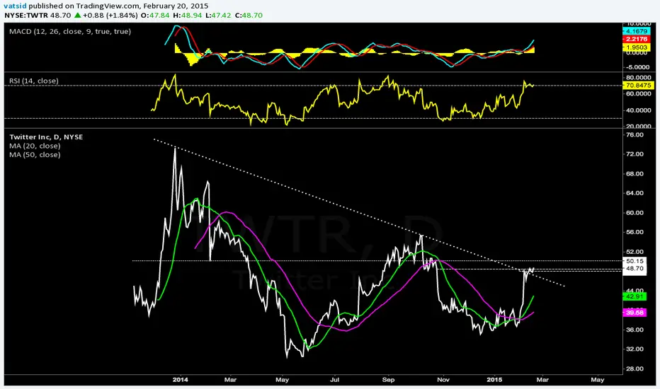
Task: Click the magenta 39.58 MA50 value tag
Action: click(x=635, y=313)
